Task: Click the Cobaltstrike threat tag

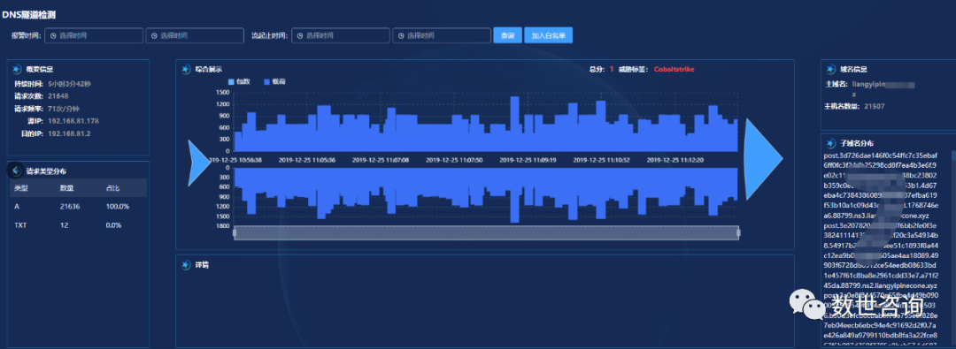Action: [675, 70]
